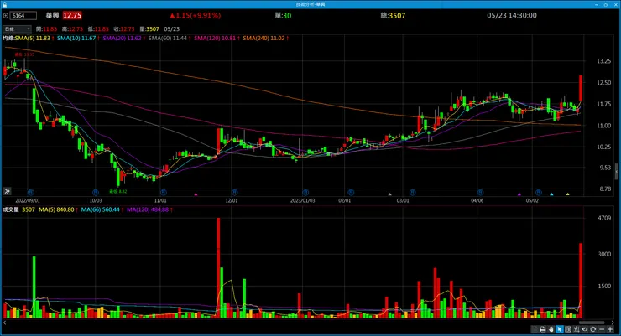Image resolution: width=621 pixels, height=336 pixels.
Task: Click the circular marker at 05/02
Action: point(538,192)
